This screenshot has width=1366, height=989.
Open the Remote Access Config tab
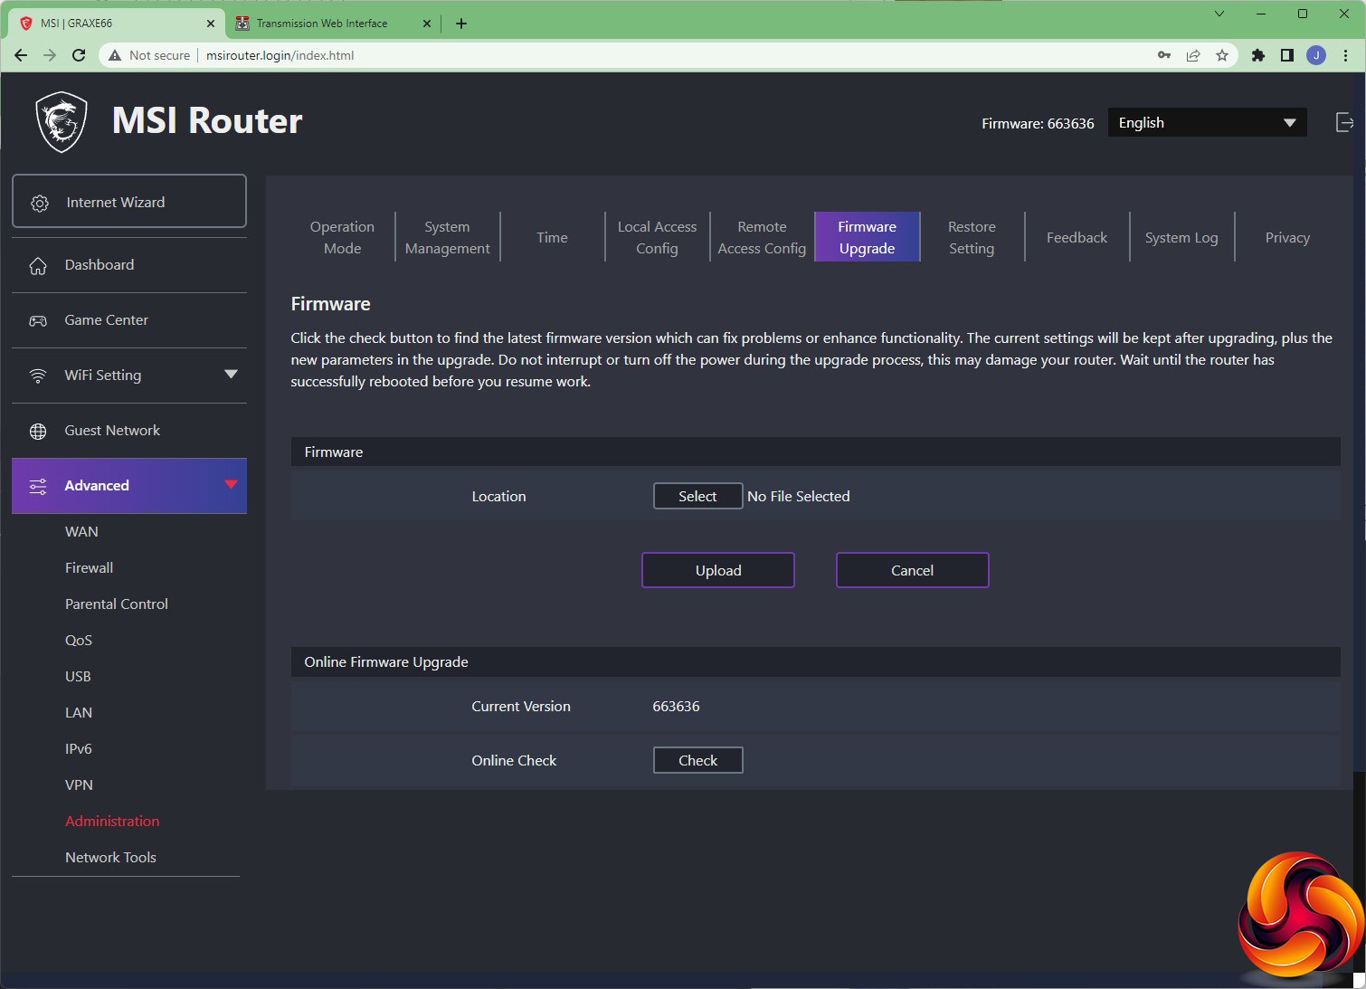pos(762,237)
